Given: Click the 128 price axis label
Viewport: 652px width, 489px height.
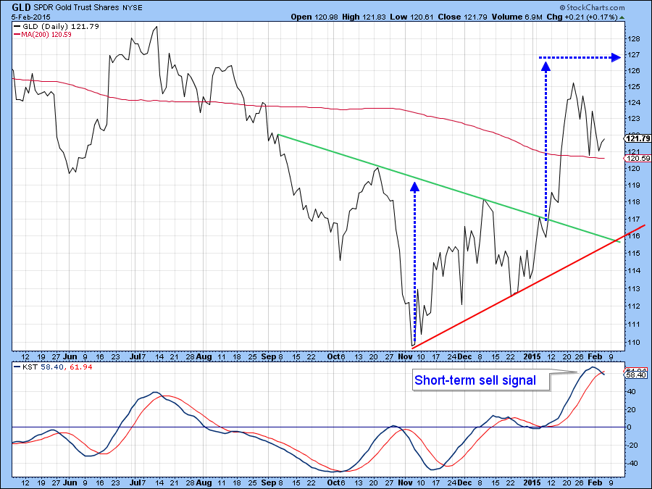Looking at the screenshot, I should (x=633, y=39).
